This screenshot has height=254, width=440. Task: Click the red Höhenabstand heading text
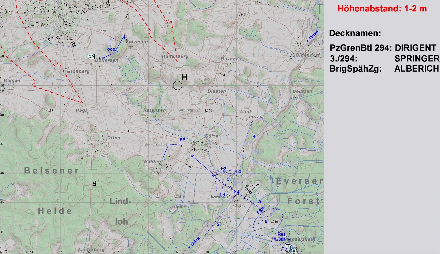pos(382,9)
